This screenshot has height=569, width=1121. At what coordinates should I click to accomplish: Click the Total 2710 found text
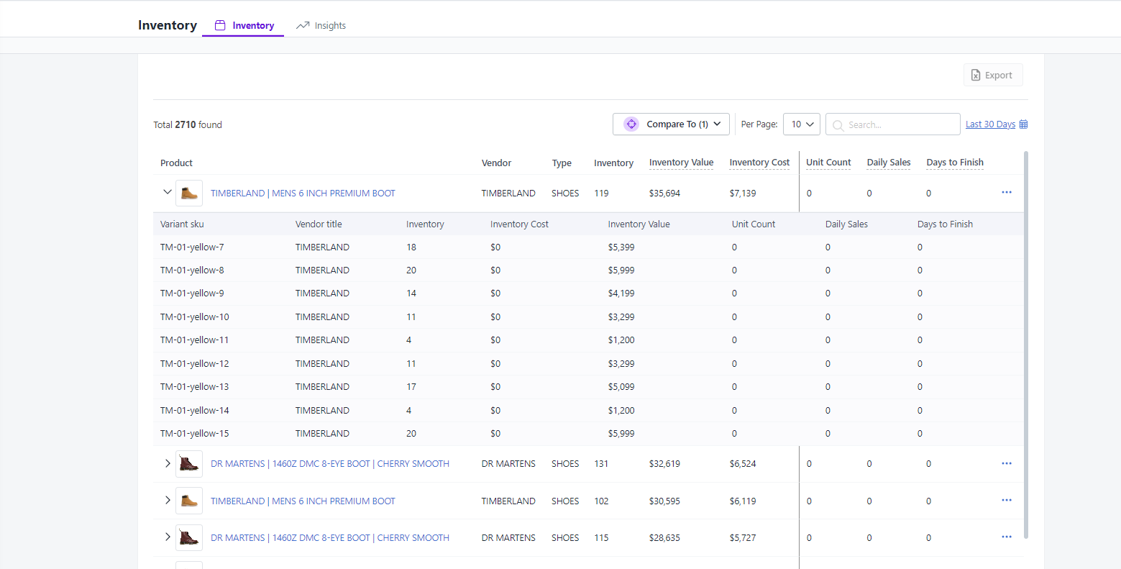click(188, 124)
